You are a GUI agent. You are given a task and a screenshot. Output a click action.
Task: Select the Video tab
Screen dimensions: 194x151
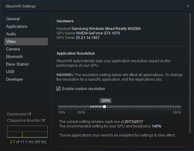[x=26, y=42]
